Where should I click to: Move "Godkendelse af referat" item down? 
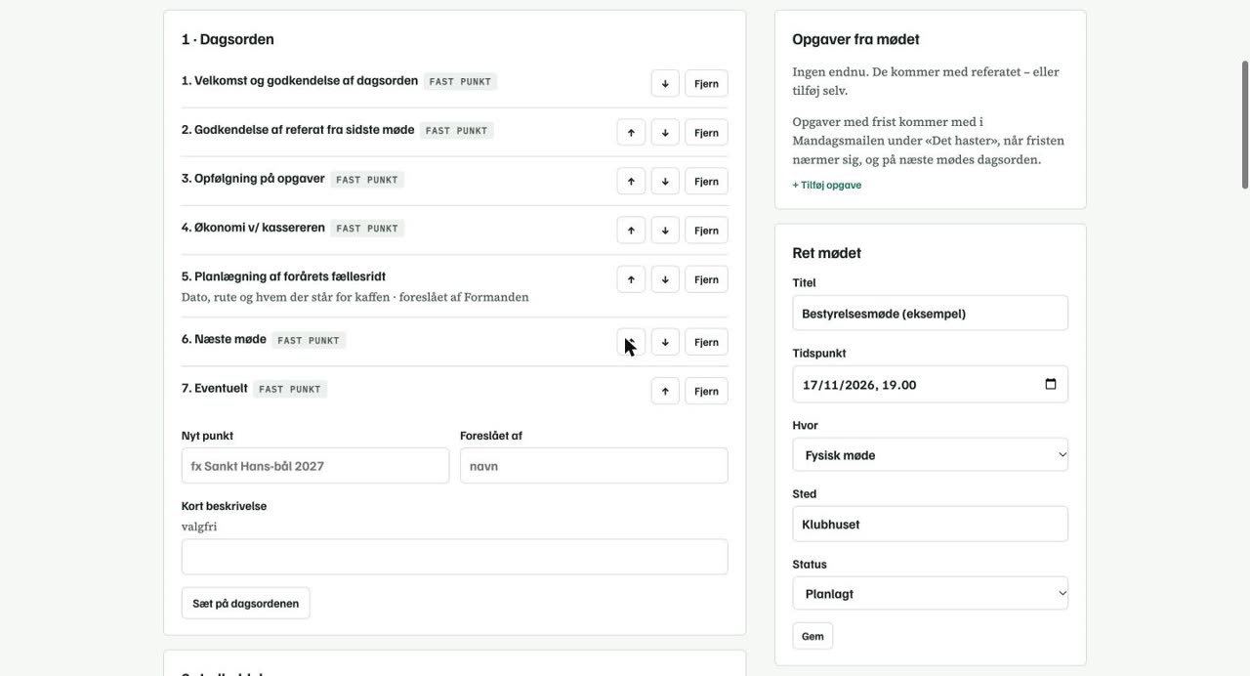coord(665,132)
